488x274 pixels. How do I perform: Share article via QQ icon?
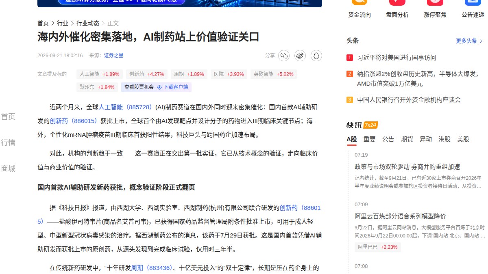coord(316,56)
